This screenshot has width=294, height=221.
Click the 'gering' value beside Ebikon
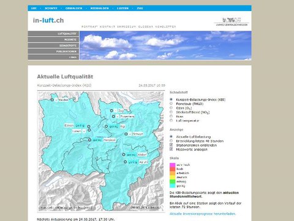point(80,125)
